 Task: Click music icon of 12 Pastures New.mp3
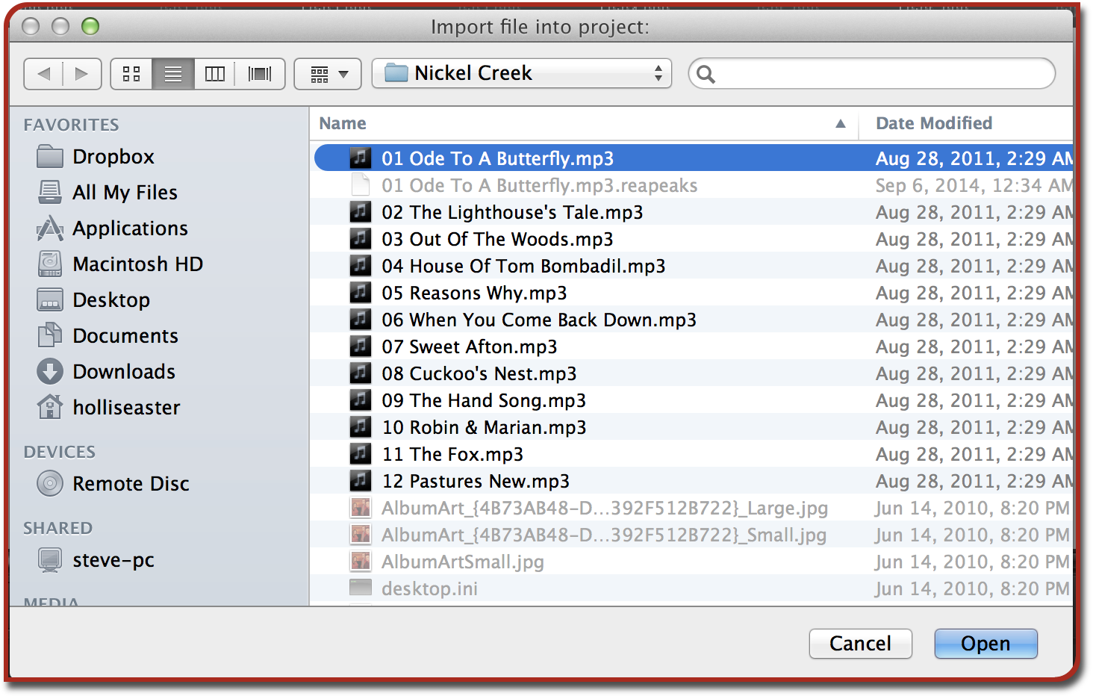[361, 480]
